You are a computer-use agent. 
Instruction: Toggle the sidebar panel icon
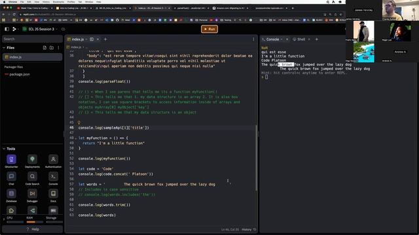(x=7, y=29)
